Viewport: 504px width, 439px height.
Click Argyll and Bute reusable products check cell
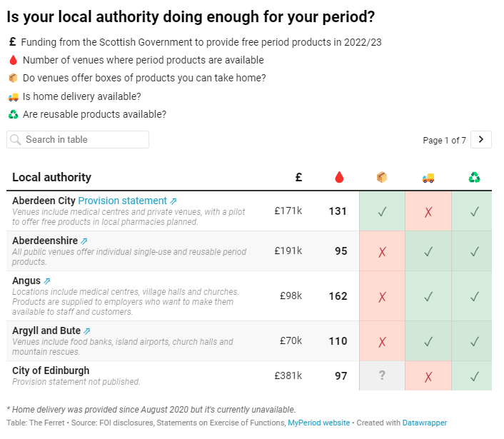click(x=474, y=341)
